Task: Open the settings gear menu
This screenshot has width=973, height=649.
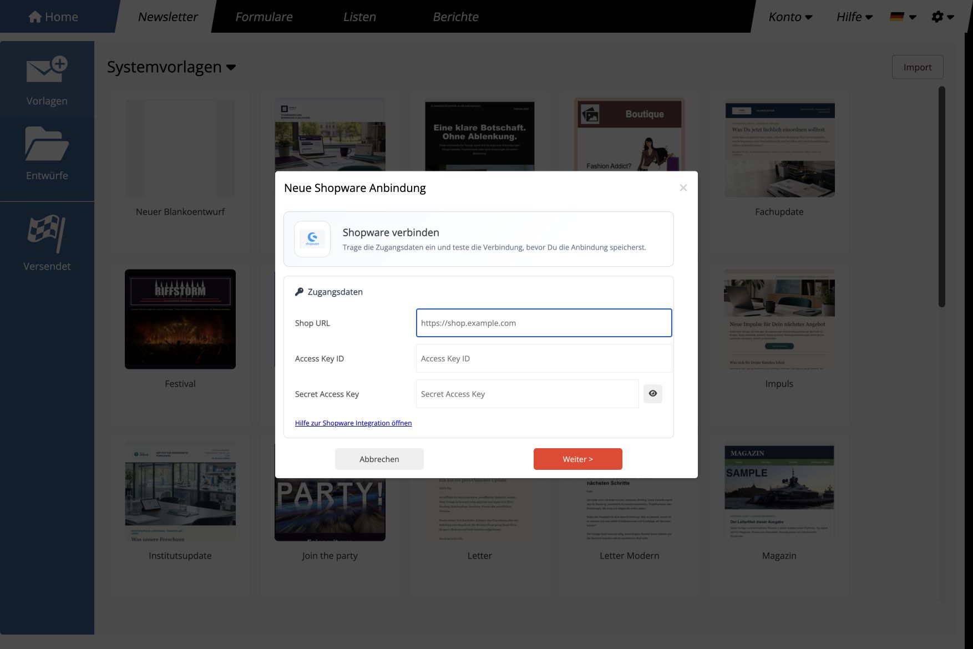Action: point(942,17)
